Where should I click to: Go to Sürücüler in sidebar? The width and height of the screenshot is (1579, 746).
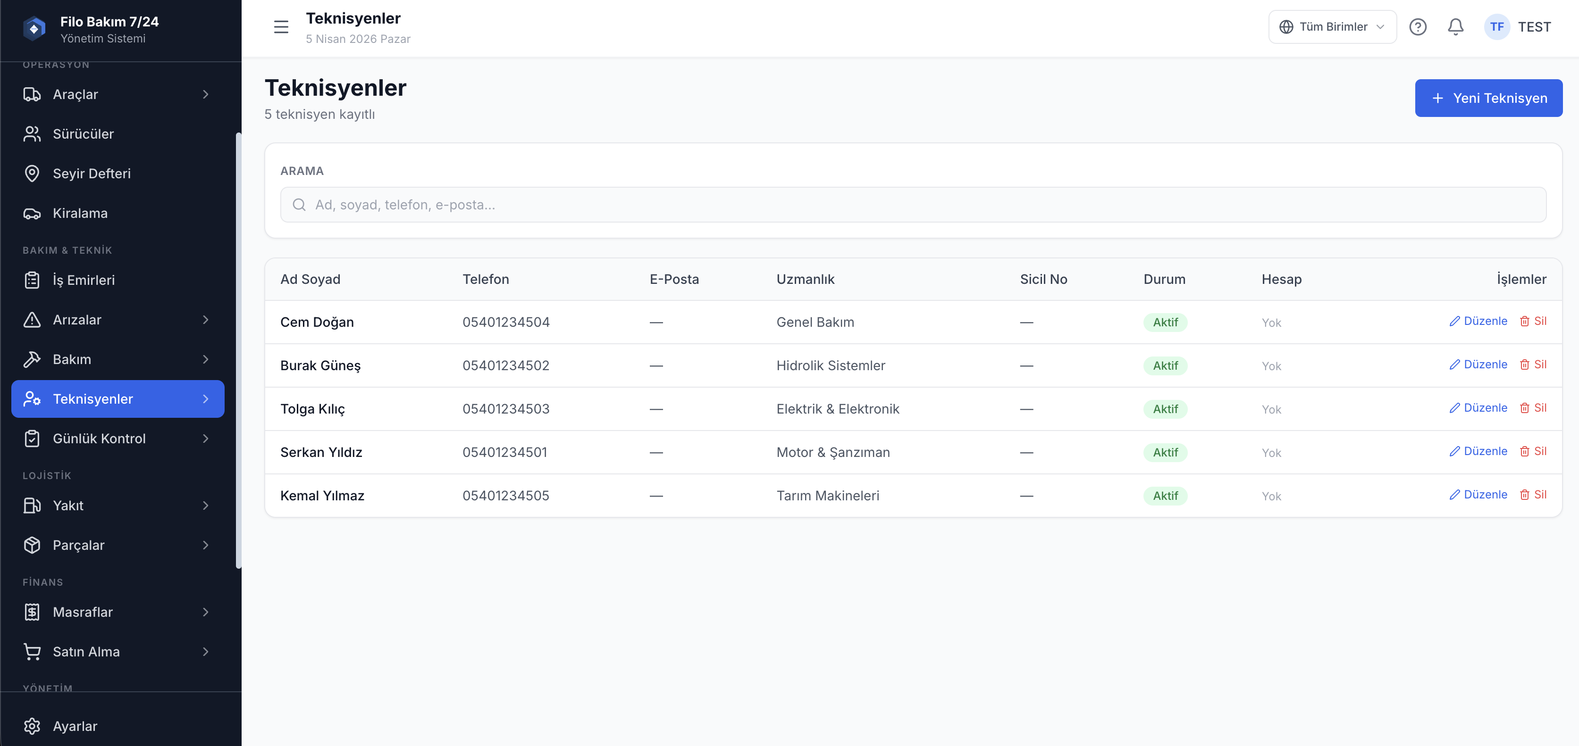point(84,134)
